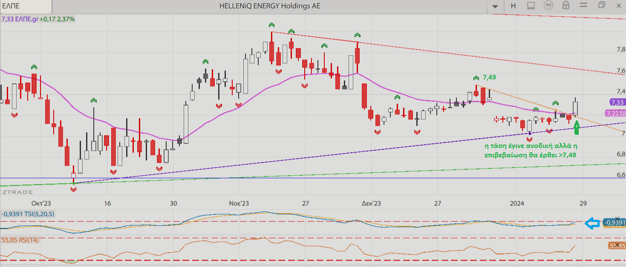Click the Οκτ'23 date axis label
The width and height of the screenshot is (626, 267).
pyautogui.click(x=41, y=203)
